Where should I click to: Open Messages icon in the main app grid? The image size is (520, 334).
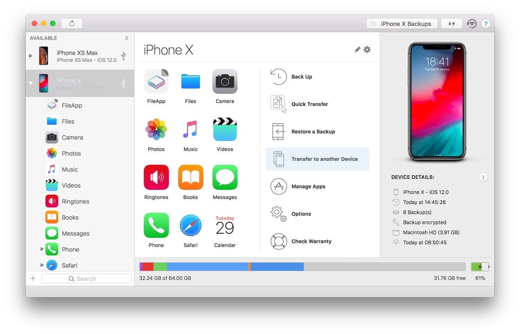(225, 177)
